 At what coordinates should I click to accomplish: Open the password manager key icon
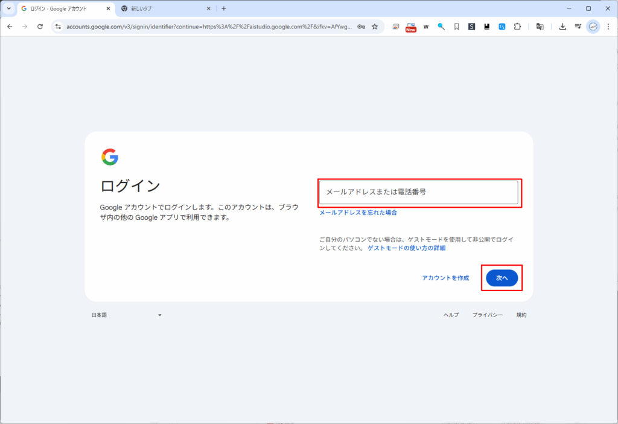(361, 27)
